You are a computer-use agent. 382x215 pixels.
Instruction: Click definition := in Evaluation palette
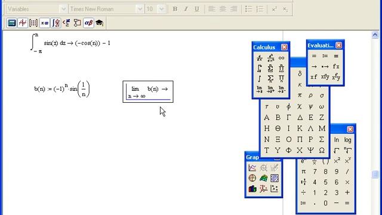pyautogui.click(x=325, y=56)
